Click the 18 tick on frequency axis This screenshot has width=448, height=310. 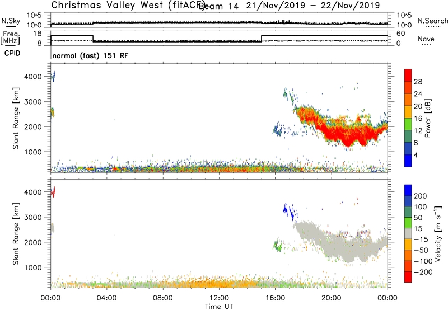tap(37, 34)
